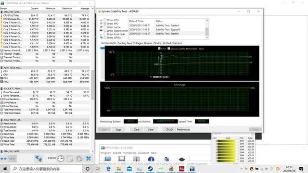Click the blue expand arrows icon in sensor toolbar
The width and height of the screenshot is (308, 173).
[4, 159]
